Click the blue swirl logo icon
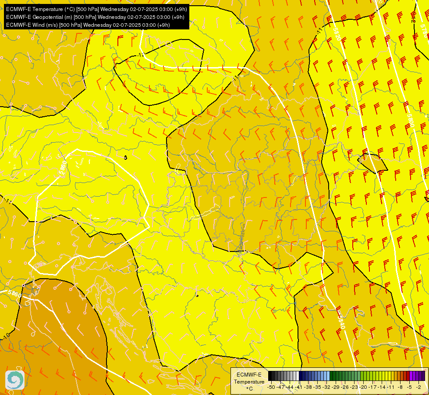Screen dimensions: 429x395 [x=15, y=380]
